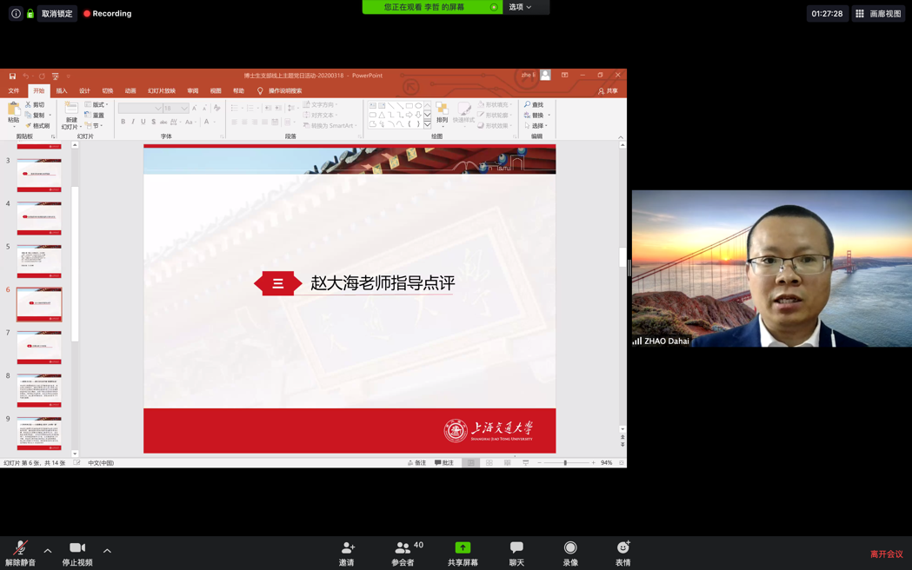This screenshot has height=570, width=912.
Task: Open the 选项 dropdown in the sharing bar
Action: point(520,7)
